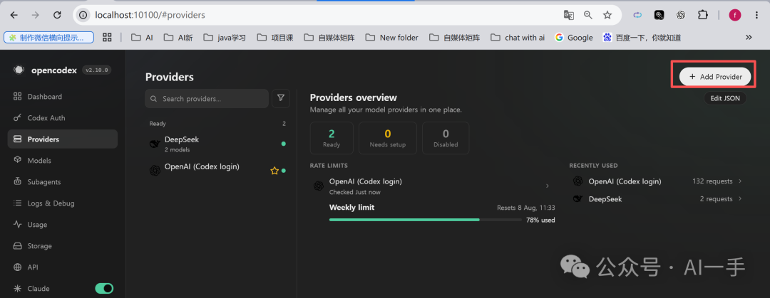Select OpenAI (Codex login) in providers list
770x298 pixels.
click(217, 170)
